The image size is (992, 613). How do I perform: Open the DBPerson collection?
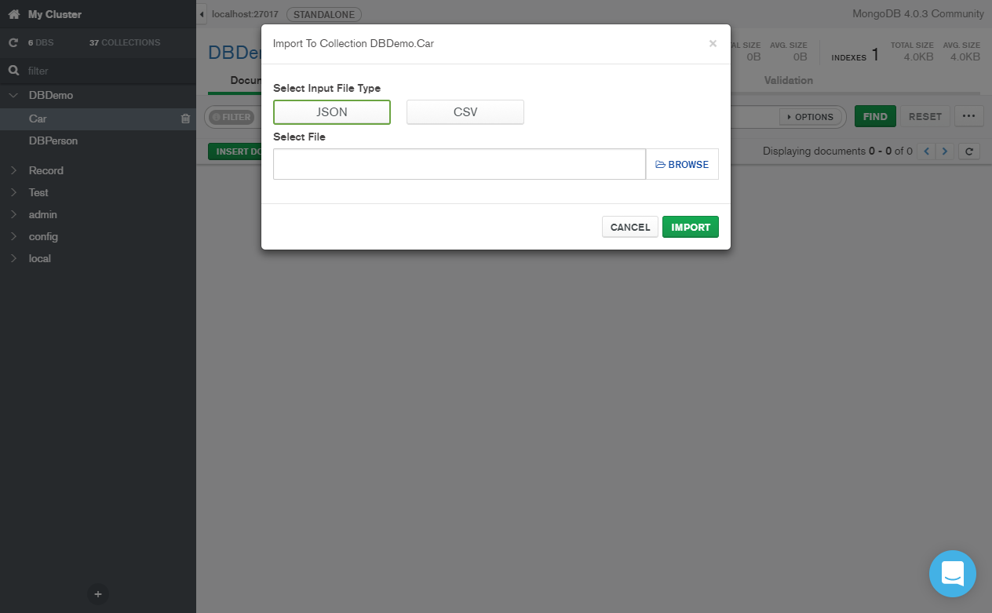click(x=53, y=140)
